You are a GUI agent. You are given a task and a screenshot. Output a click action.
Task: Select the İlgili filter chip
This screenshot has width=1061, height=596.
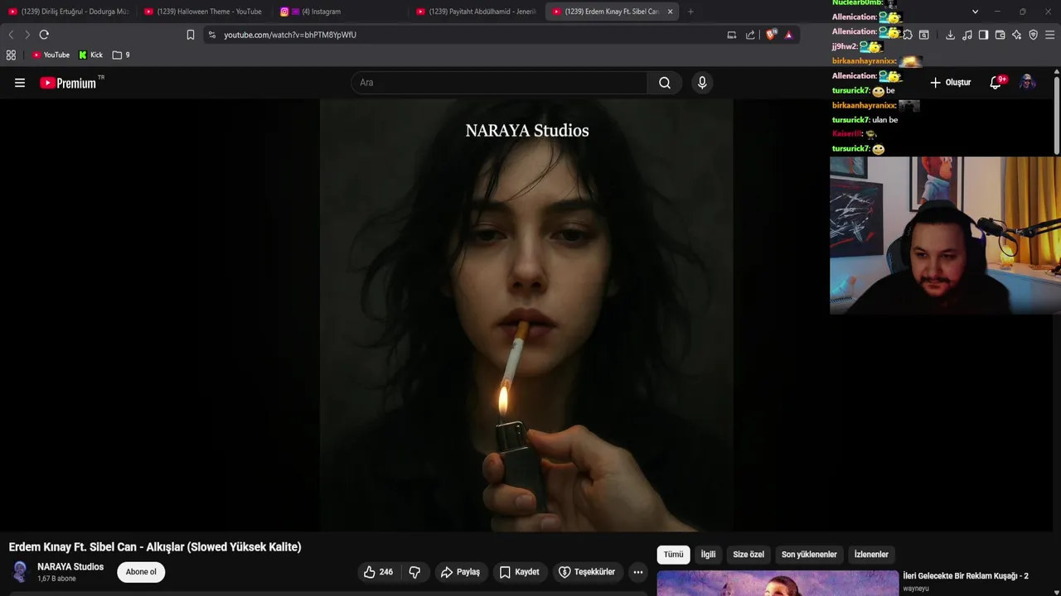pyautogui.click(x=708, y=555)
